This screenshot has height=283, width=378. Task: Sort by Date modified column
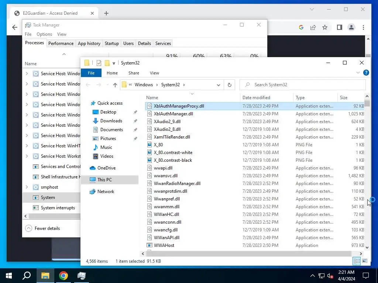(256, 97)
